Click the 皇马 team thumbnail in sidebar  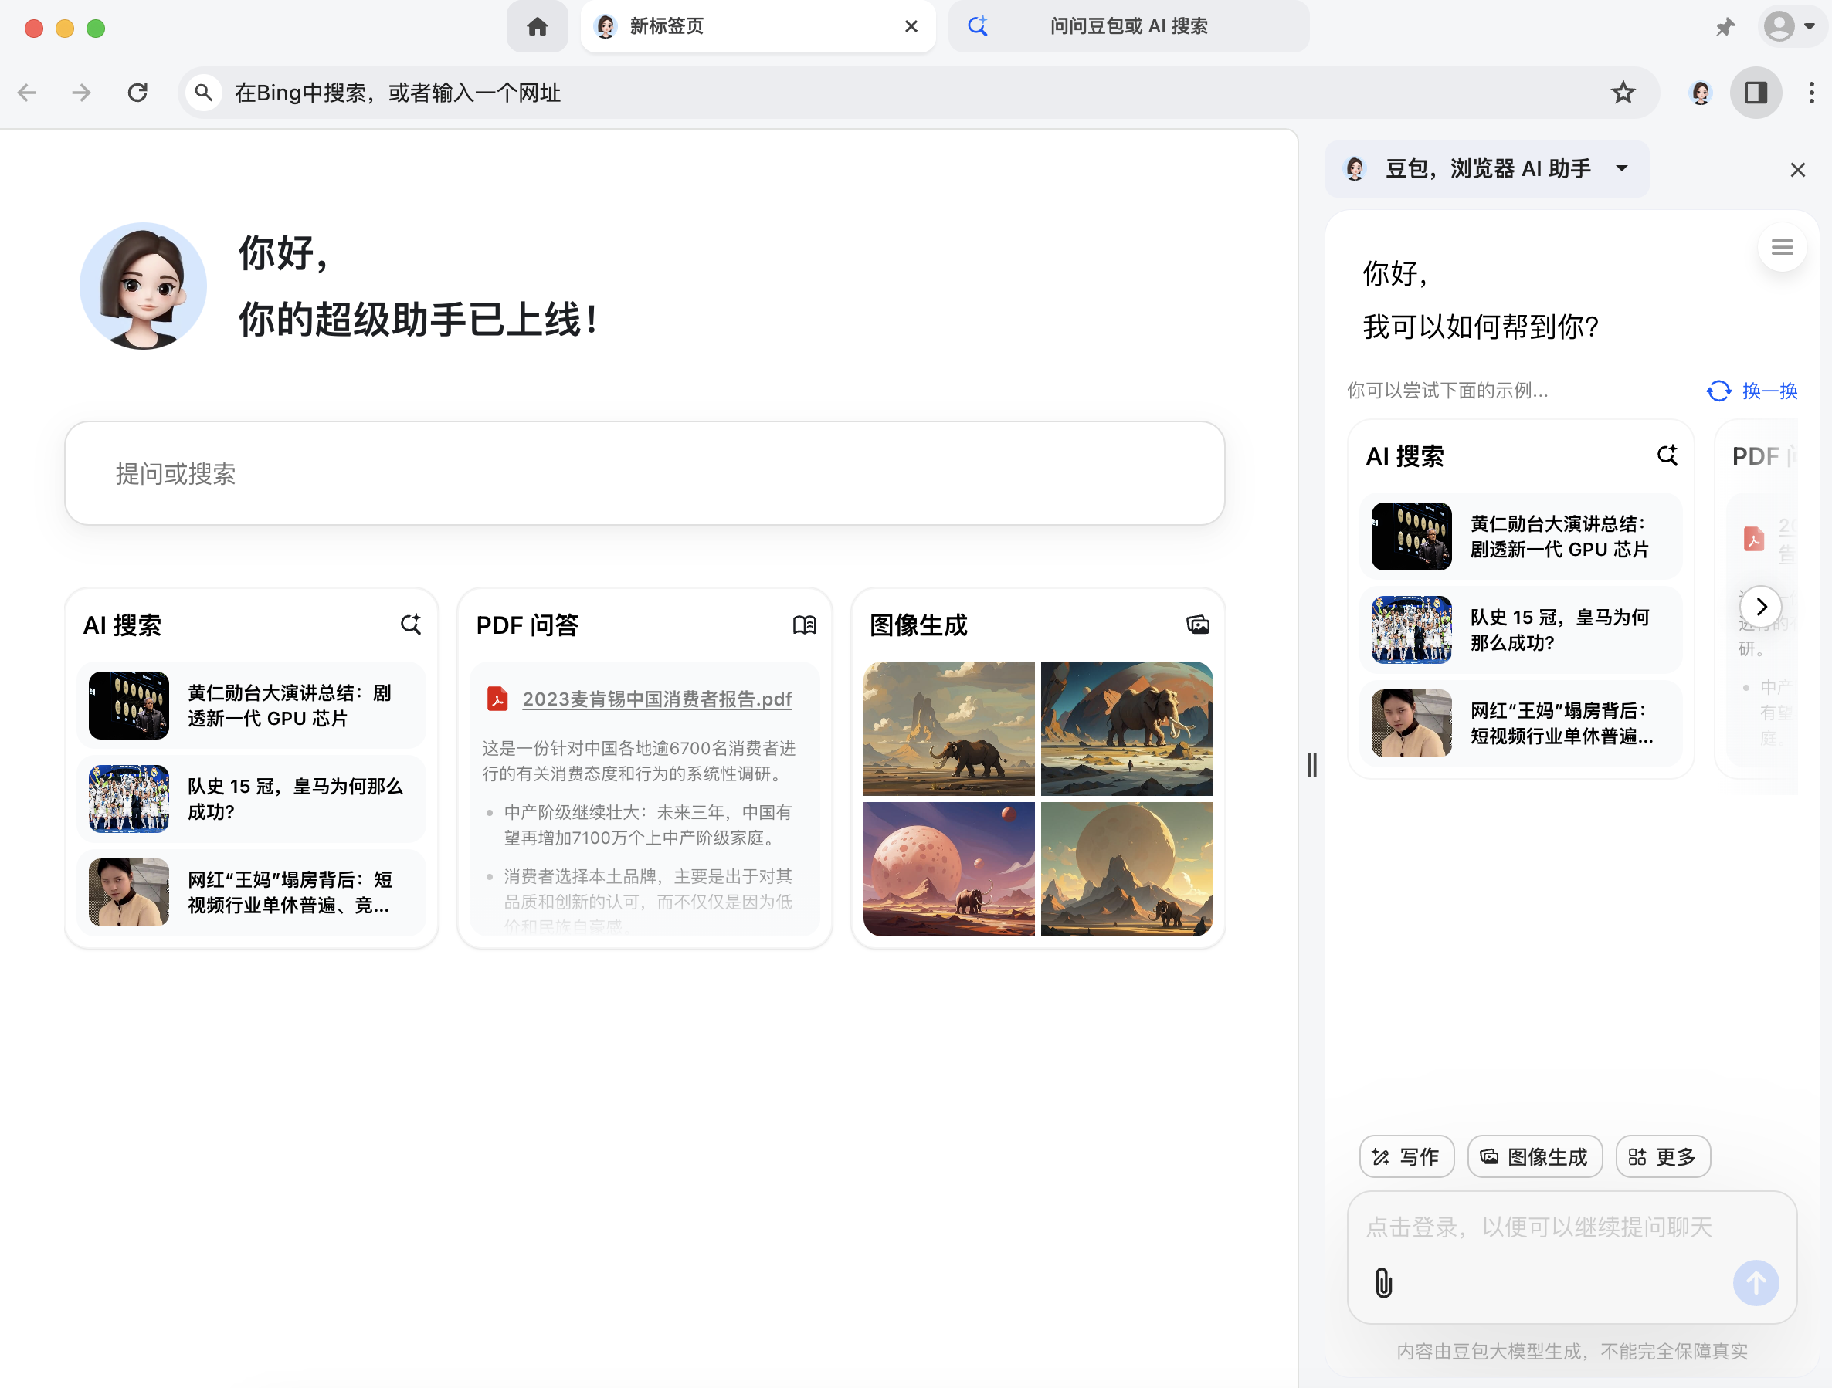pyautogui.click(x=1411, y=630)
